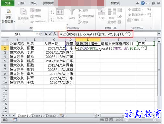Viewport: 164px width, 124px height.
Task: Click the 100% zoom level
Action: pos(119,120)
